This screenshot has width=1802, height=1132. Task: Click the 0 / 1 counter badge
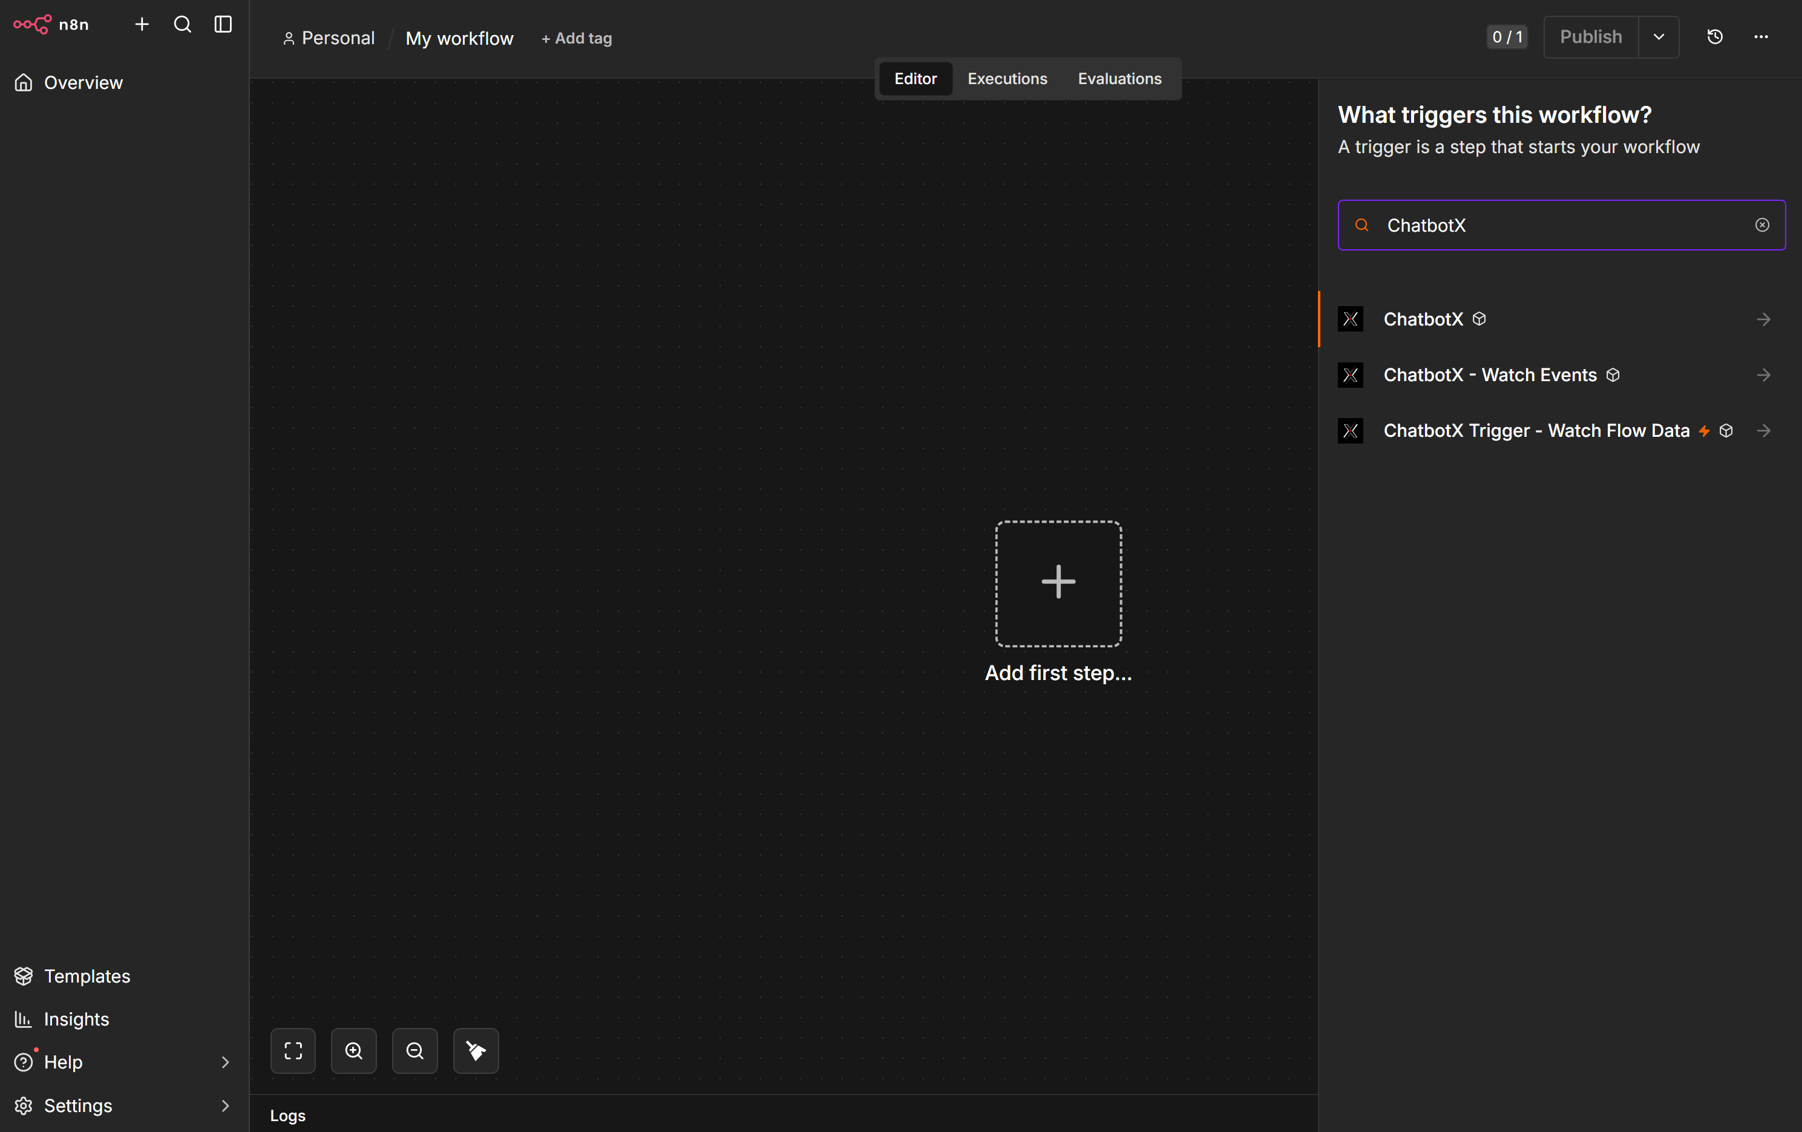pyautogui.click(x=1507, y=37)
